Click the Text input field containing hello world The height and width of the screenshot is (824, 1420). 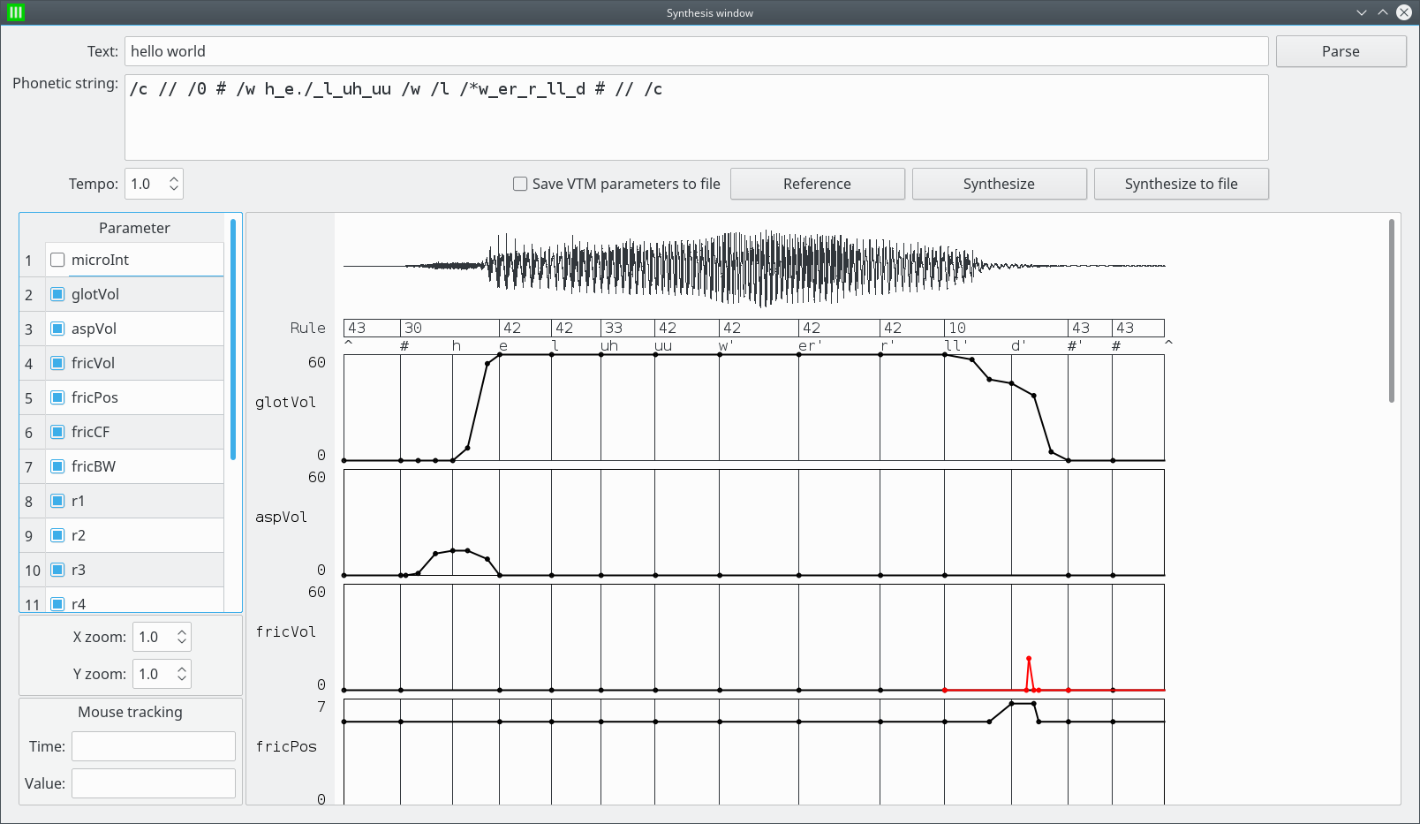coord(696,51)
